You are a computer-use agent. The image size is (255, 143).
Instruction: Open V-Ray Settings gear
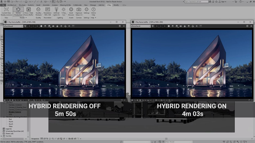[x=86, y=10]
